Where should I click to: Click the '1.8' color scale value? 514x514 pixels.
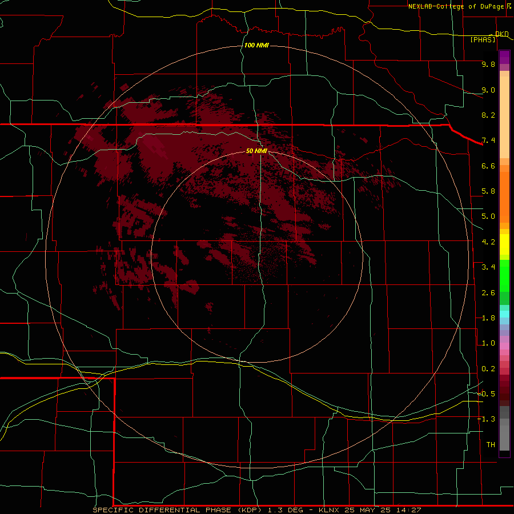[x=488, y=318]
